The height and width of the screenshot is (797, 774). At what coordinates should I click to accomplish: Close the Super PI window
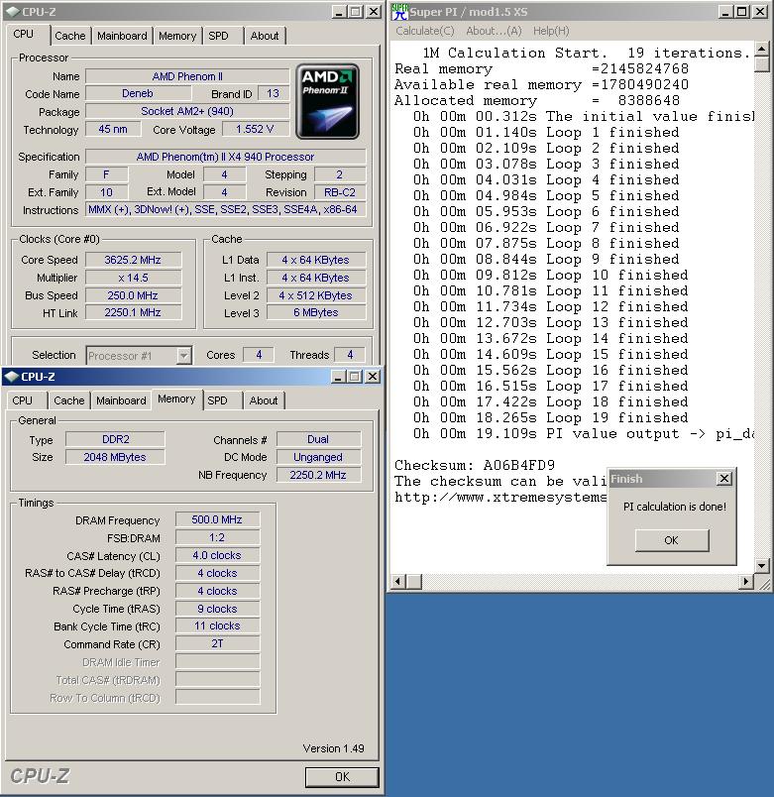pos(760,12)
